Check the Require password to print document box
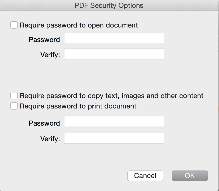The image size is (219, 191). click(x=14, y=106)
